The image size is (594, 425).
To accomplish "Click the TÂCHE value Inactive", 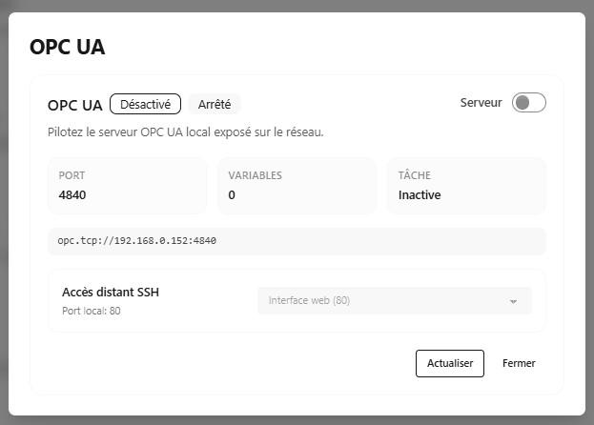I will point(420,195).
